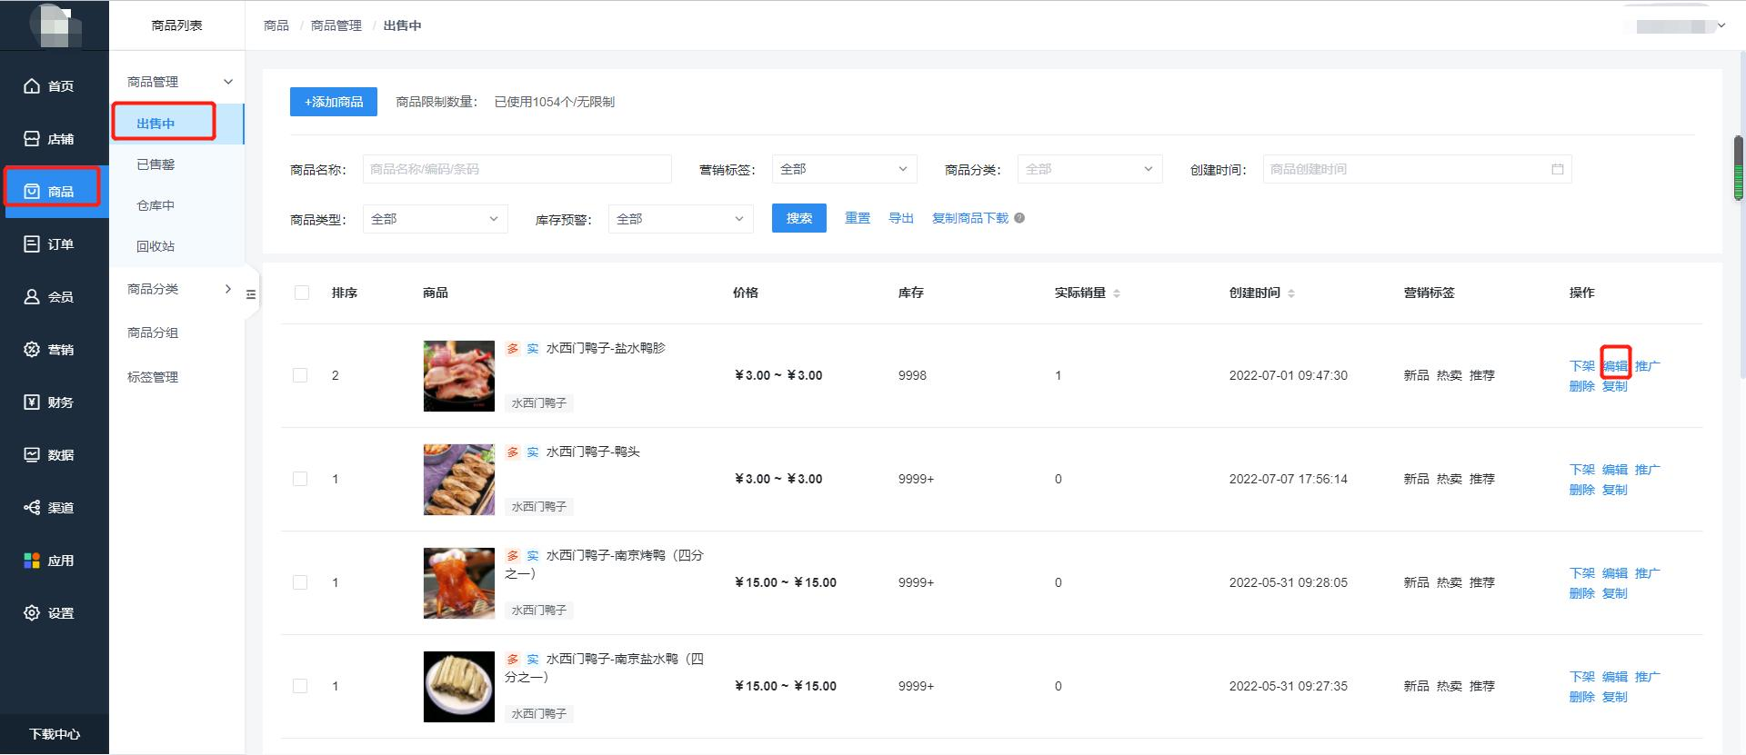Open the 营销 marketing icon
The image size is (1746, 755).
32,350
